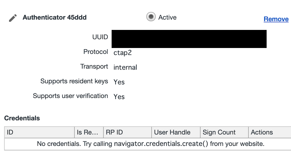Viewport: 291px width, 165px height.
Task: Click the Remove link to delete the authenticator
Action: pos(276,19)
